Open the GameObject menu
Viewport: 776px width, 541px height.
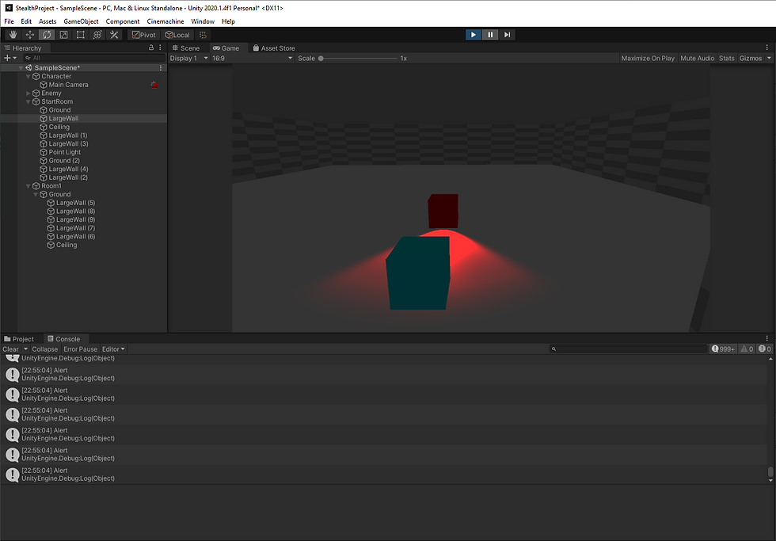coord(81,21)
